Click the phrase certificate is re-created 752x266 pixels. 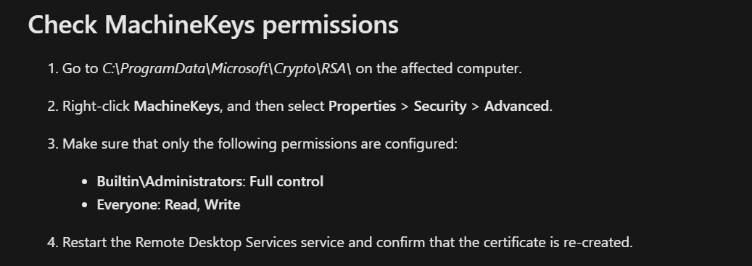pyautogui.click(x=558, y=242)
